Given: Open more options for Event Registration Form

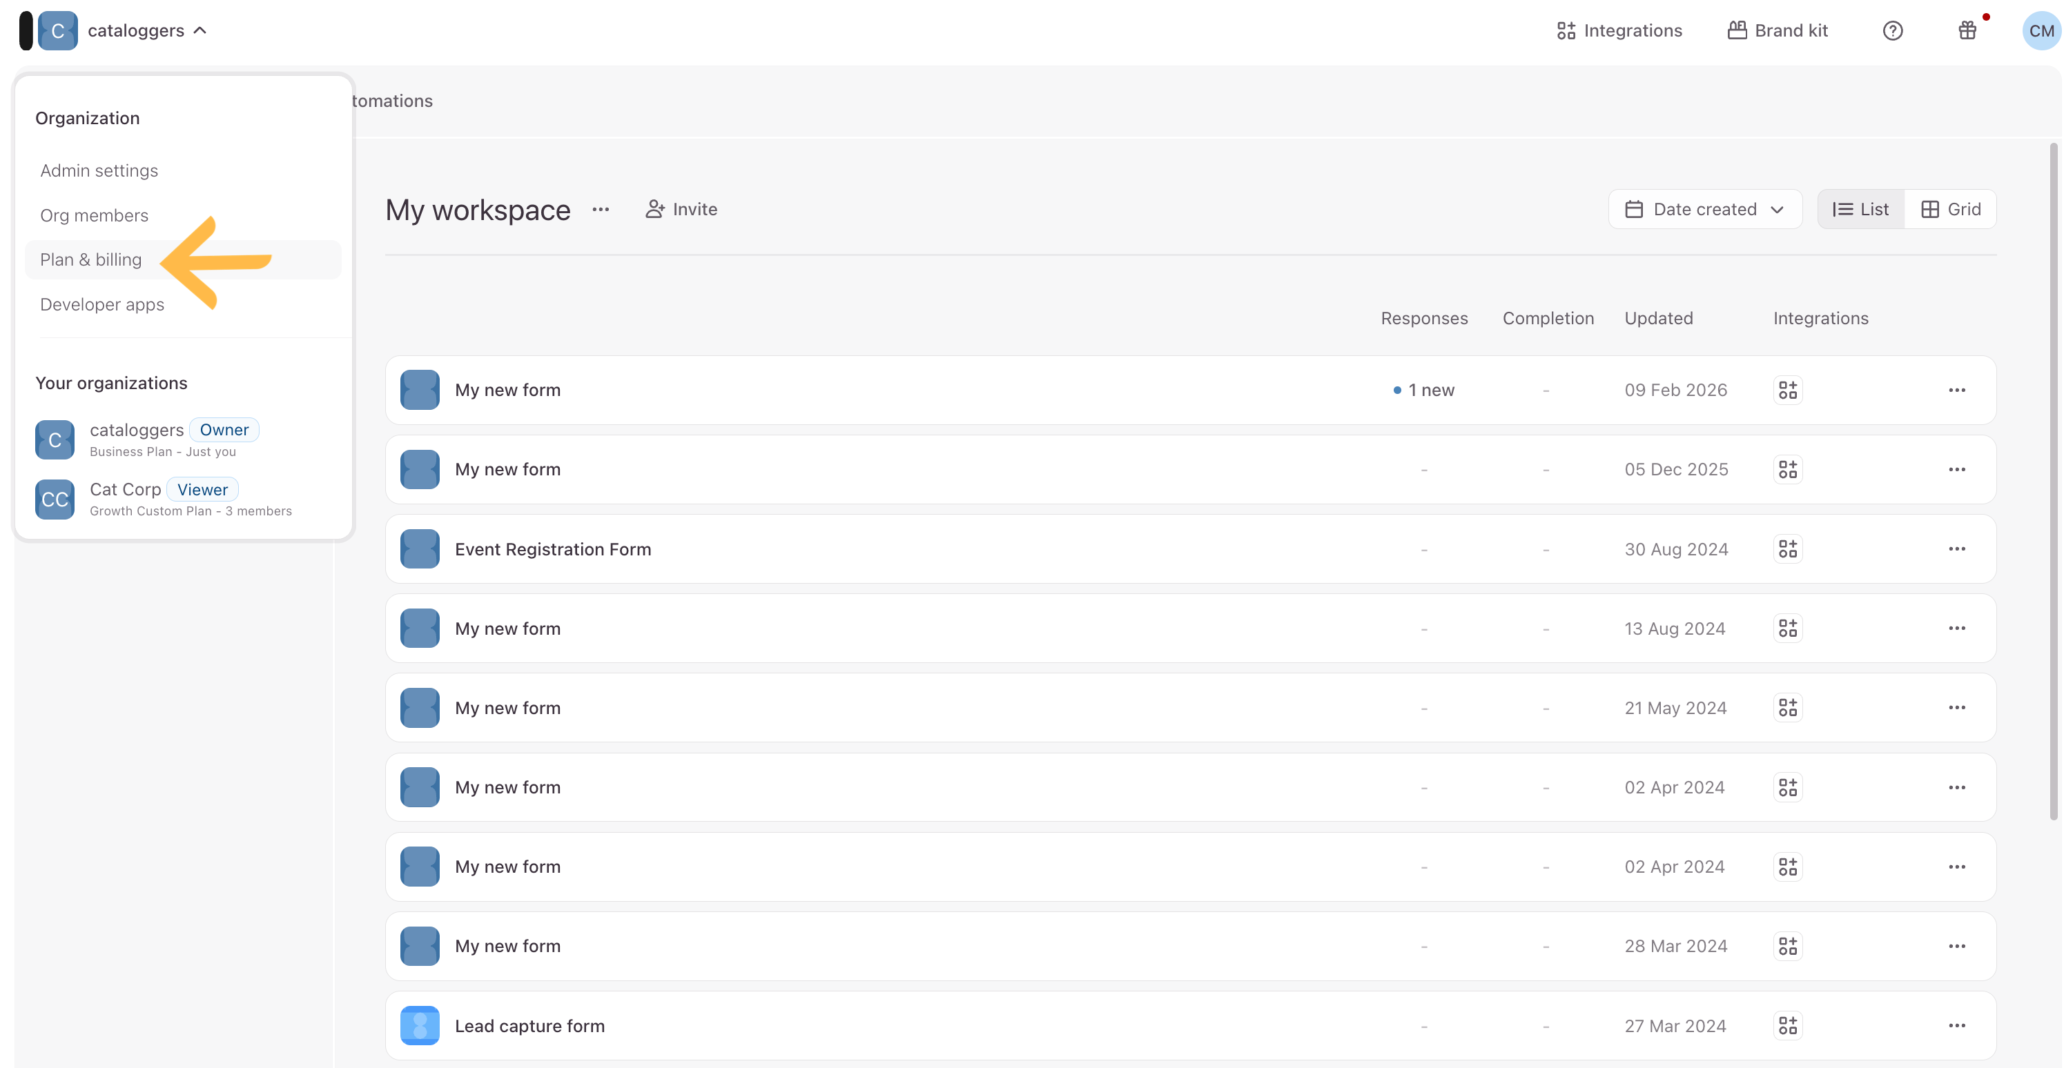Looking at the screenshot, I should coord(1956,549).
